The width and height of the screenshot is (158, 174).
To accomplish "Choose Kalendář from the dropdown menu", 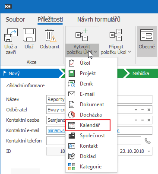I will pos(92,125).
